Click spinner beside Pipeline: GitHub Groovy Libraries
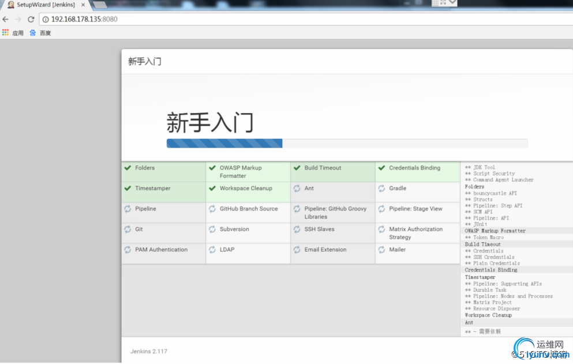The image size is (573, 364). [x=297, y=209]
